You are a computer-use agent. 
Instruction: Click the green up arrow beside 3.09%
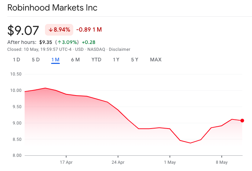tap(59, 42)
